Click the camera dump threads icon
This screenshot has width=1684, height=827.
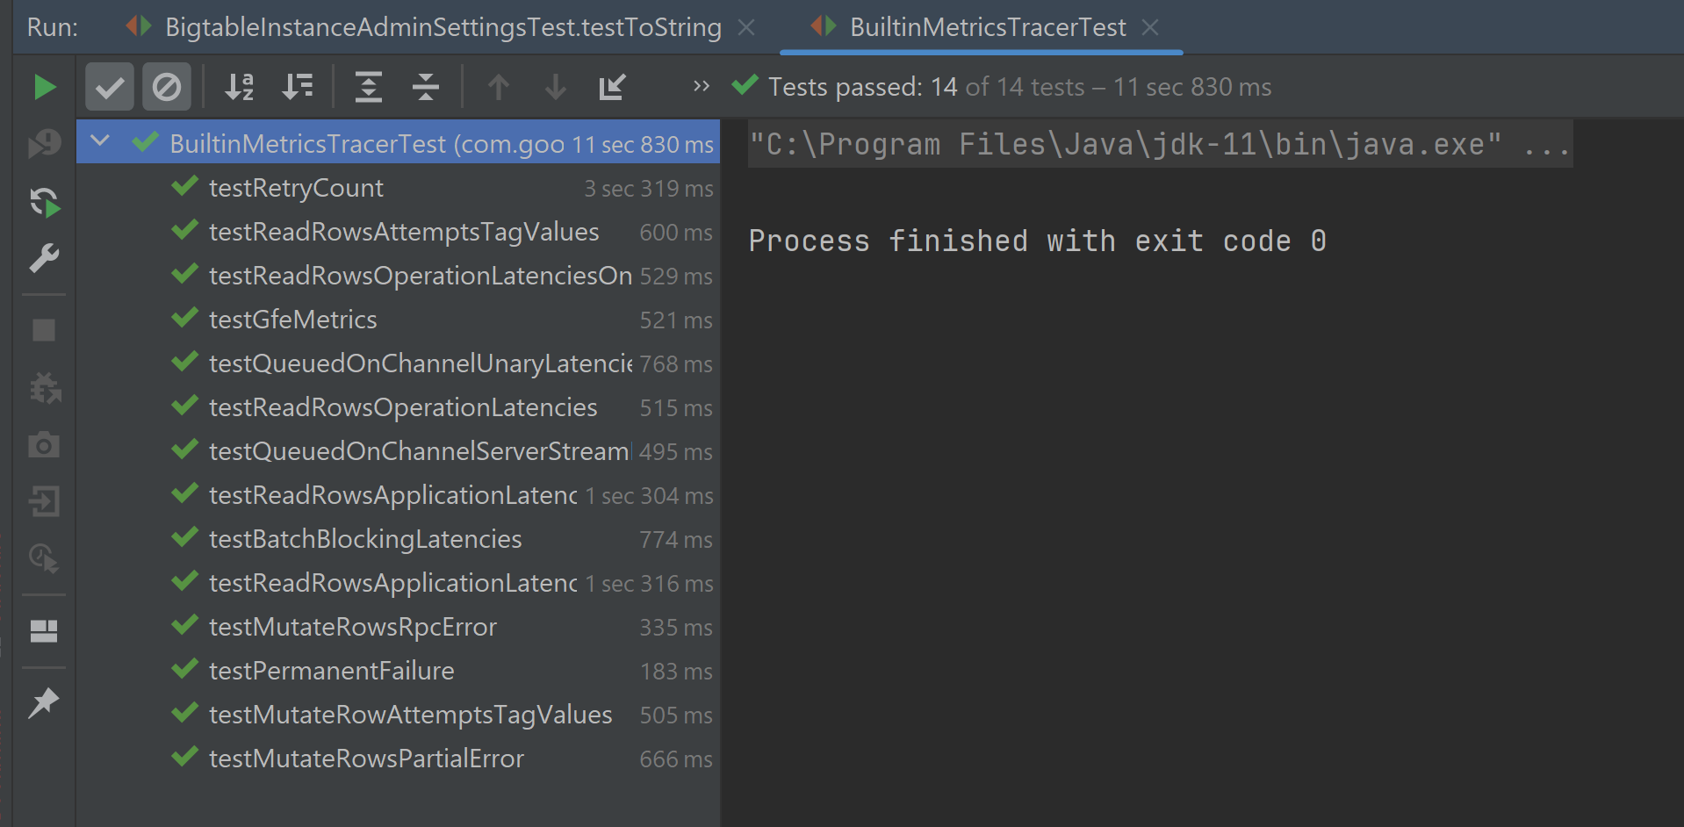tap(44, 445)
